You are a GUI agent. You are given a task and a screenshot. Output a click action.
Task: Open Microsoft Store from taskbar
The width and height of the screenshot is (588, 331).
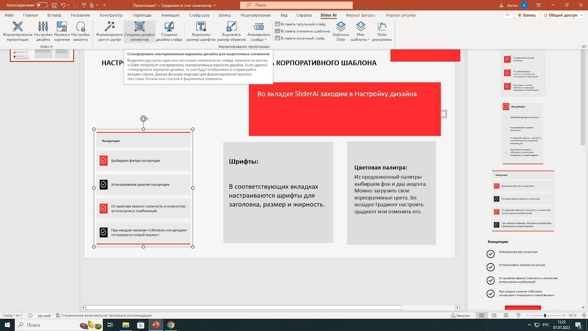140,325
